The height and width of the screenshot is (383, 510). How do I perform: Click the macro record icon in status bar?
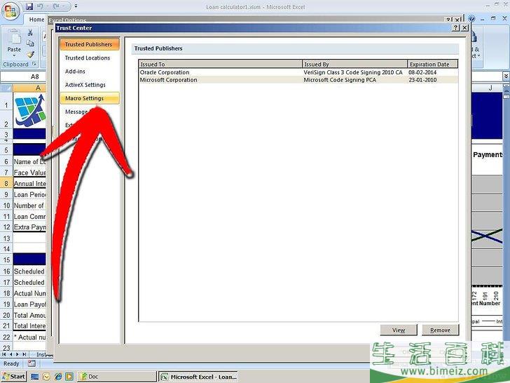point(32,363)
